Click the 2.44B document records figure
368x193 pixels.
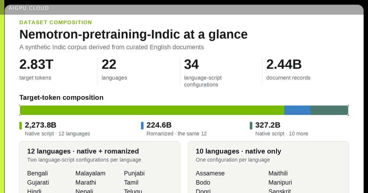[x=284, y=65]
